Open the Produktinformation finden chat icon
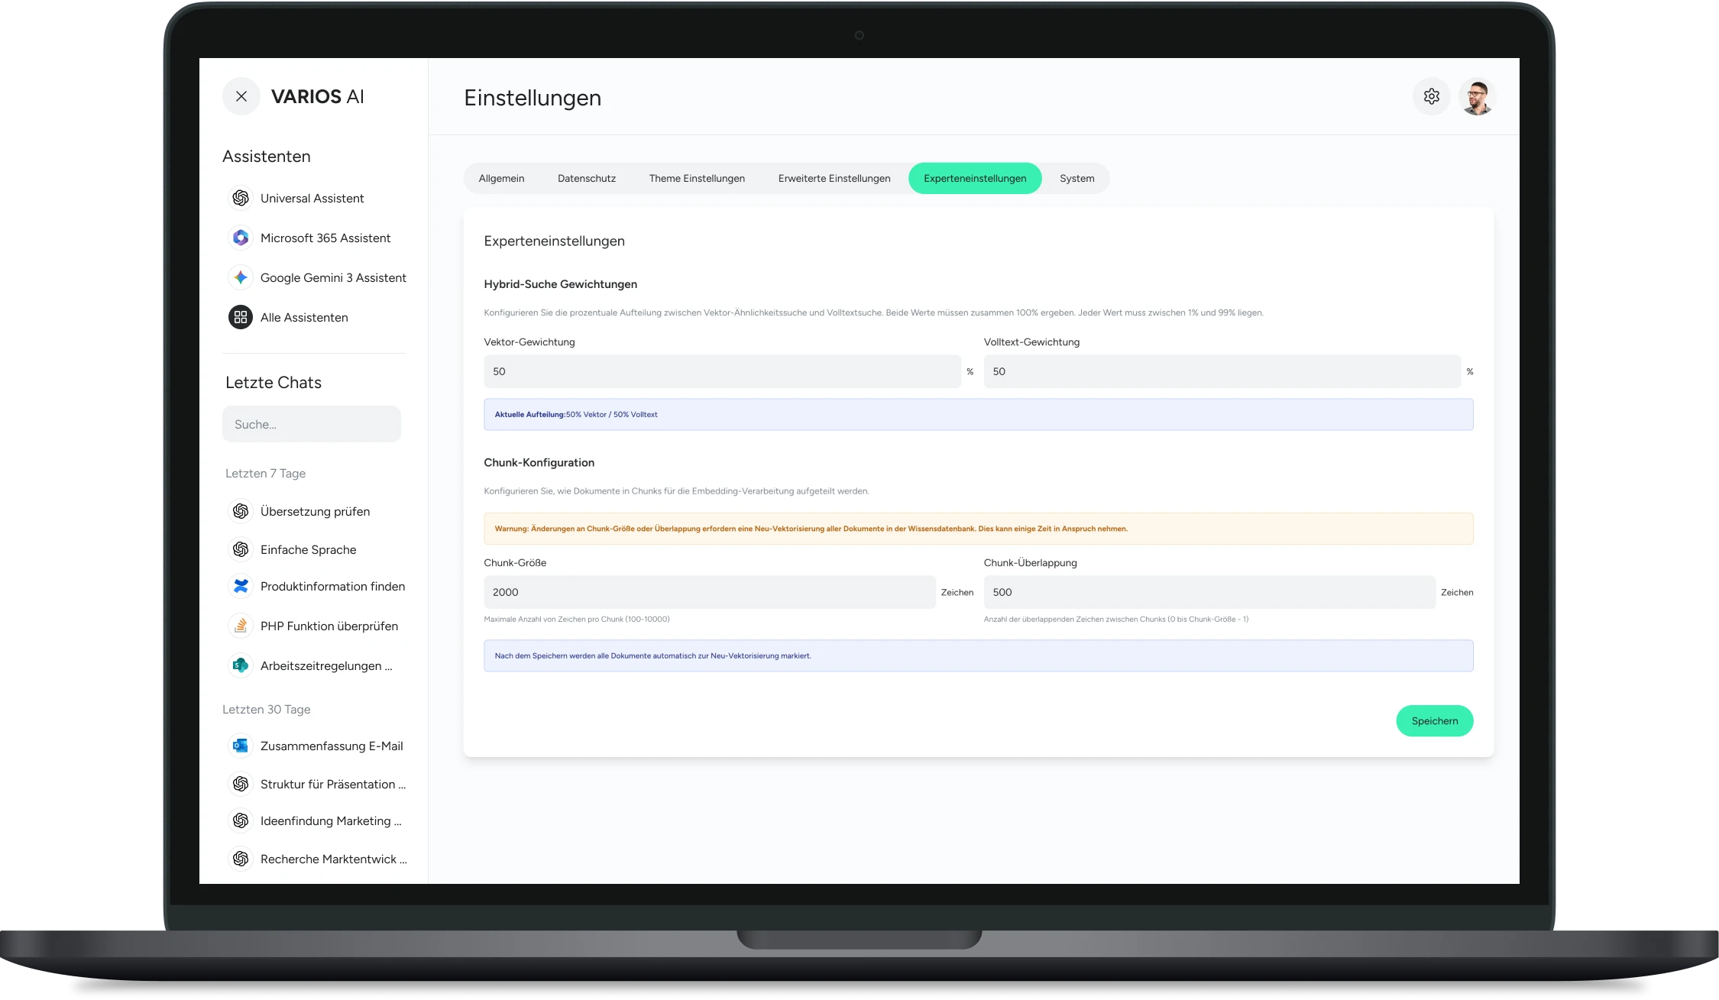The width and height of the screenshot is (1719, 1000). [240, 586]
